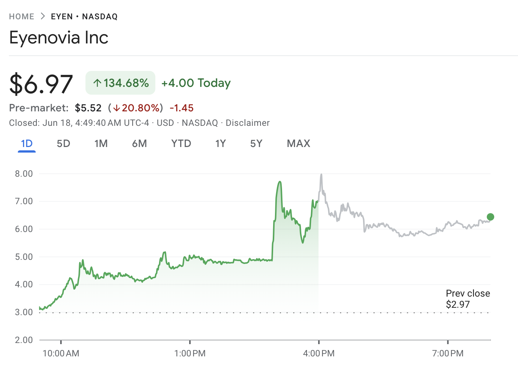518x369 pixels.
Task: Click the red down-arrow beside 20.80%
Action: click(117, 108)
